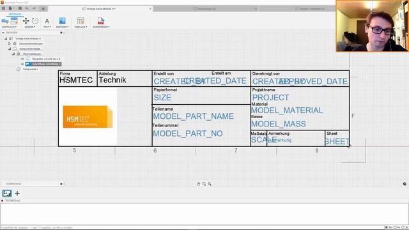Select the Pan hand tool

[x=199, y=184]
